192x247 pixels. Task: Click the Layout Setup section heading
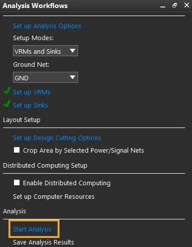(x=21, y=120)
